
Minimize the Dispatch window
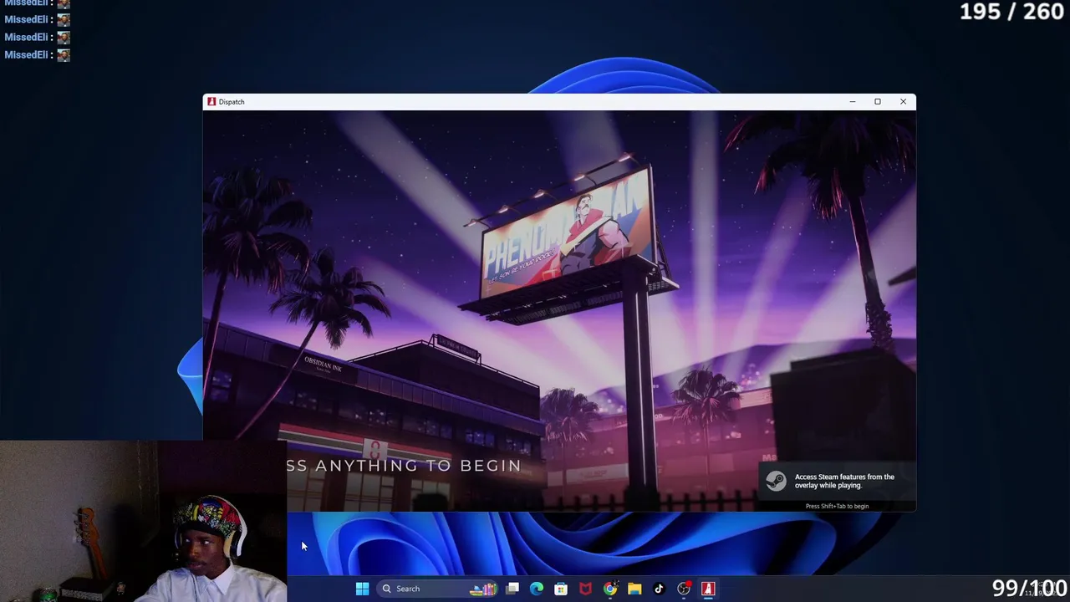[x=852, y=102]
